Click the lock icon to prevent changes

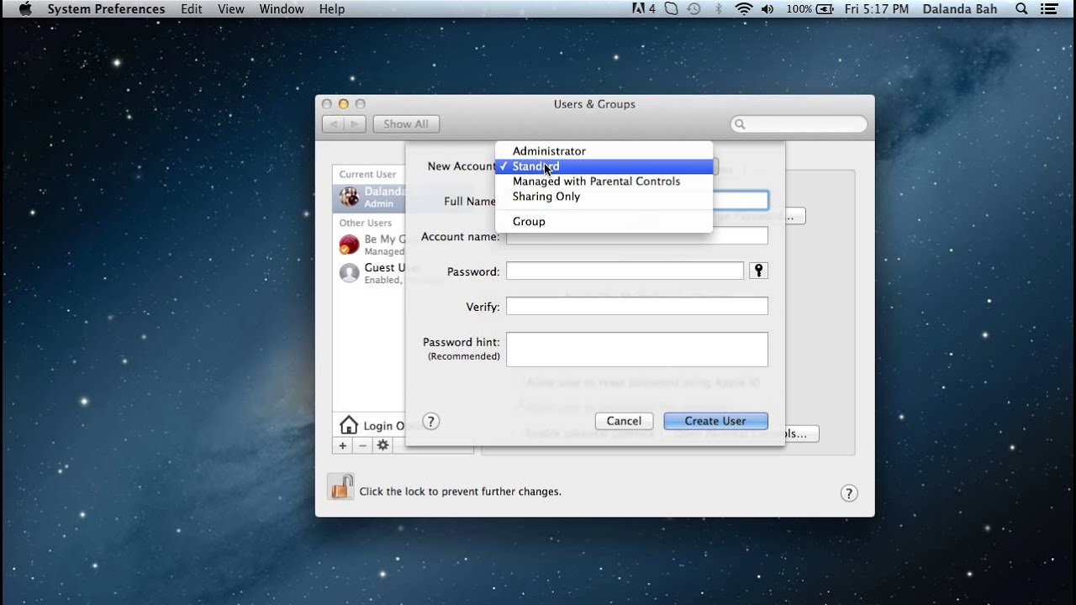pyautogui.click(x=341, y=487)
